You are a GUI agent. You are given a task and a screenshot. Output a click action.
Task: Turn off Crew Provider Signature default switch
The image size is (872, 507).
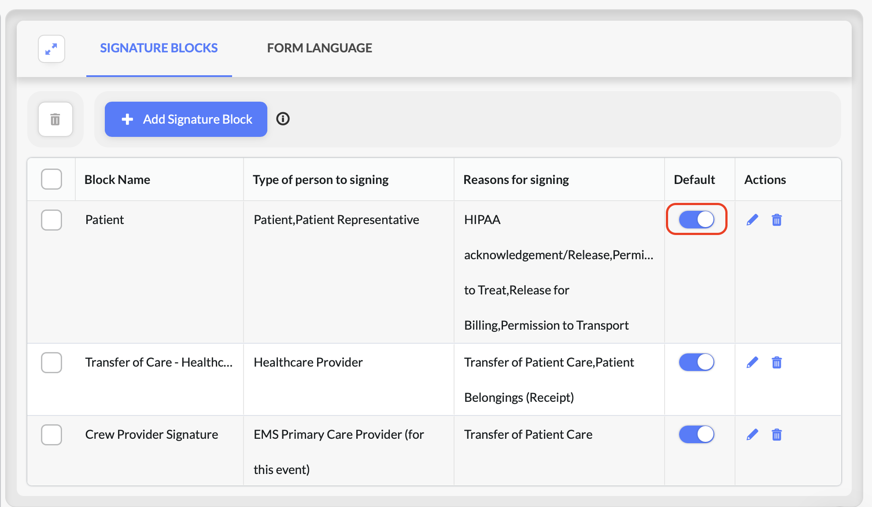(x=696, y=434)
